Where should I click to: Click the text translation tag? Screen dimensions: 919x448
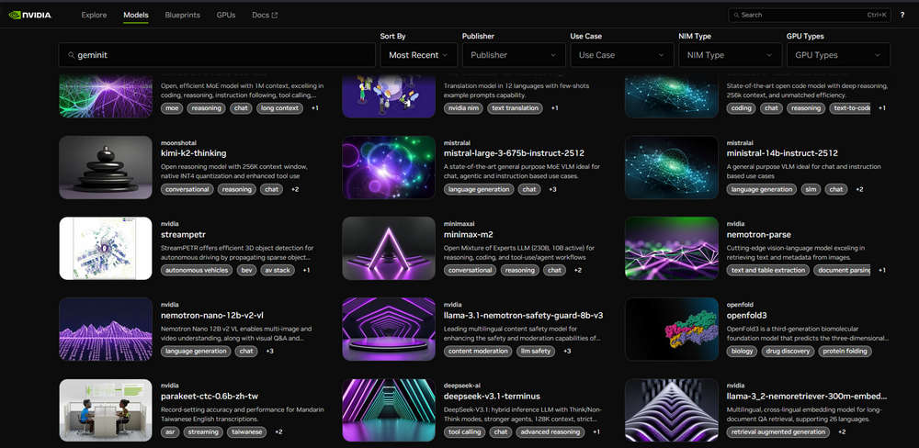coord(515,108)
